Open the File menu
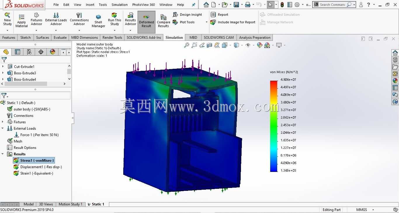399x213 pixels. click(56, 5)
